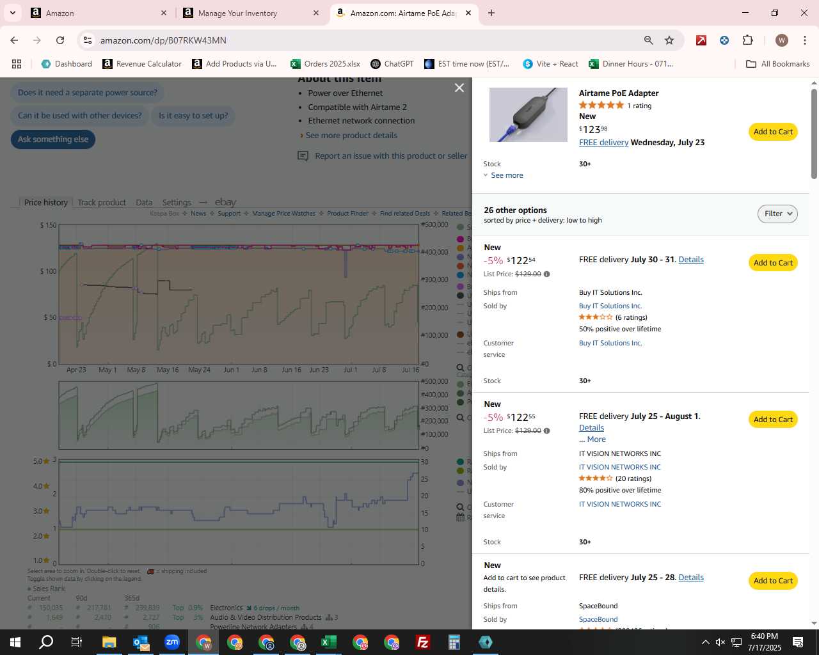
Task: Toggle the brown legend dot in price chart
Action: (x=461, y=335)
